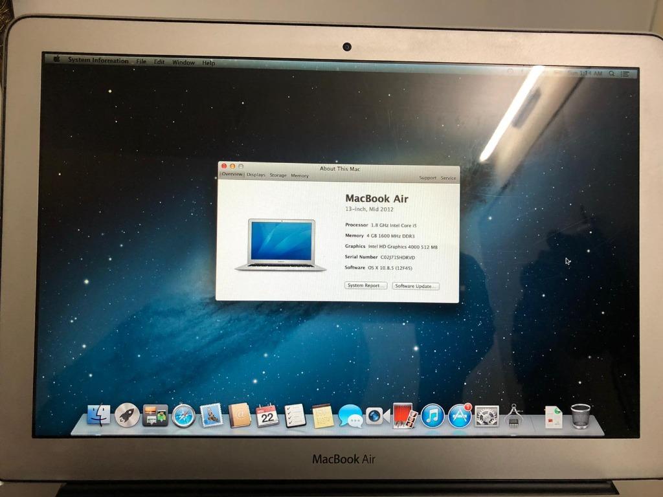Close the About This Mac window
Image resolution: width=663 pixels, height=497 pixels.
point(225,166)
